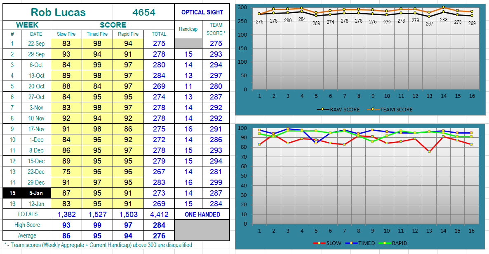This screenshot has width=489, height=254.
Task: Select the TOTALS row label
Action: coord(27,214)
